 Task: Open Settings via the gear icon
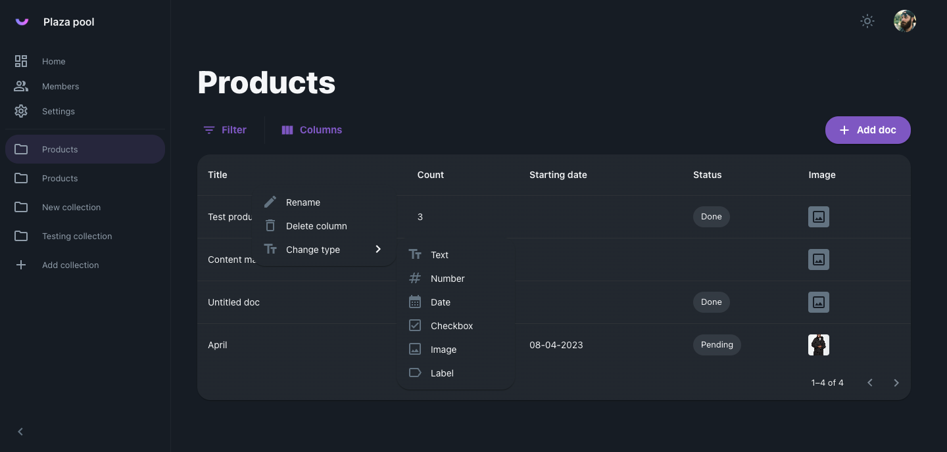click(x=21, y=111)
